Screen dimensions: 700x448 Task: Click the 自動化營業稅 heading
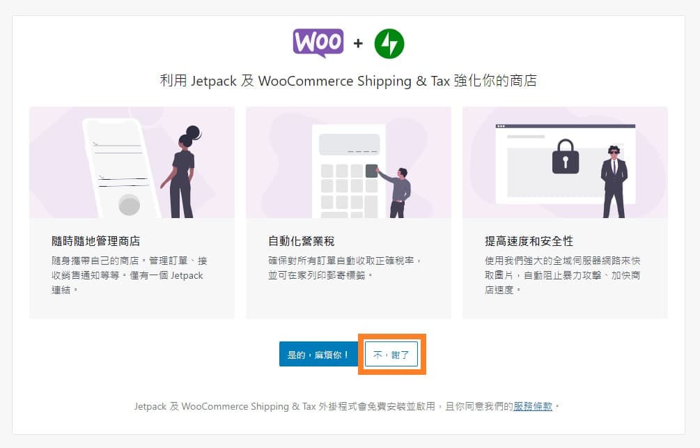302,241
